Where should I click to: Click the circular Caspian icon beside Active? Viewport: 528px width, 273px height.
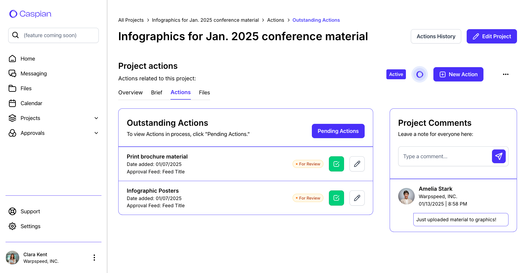(x=419, y=74)
